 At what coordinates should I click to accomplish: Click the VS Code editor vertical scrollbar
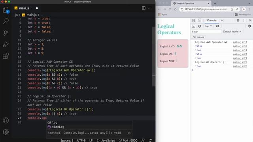(154, 57)
